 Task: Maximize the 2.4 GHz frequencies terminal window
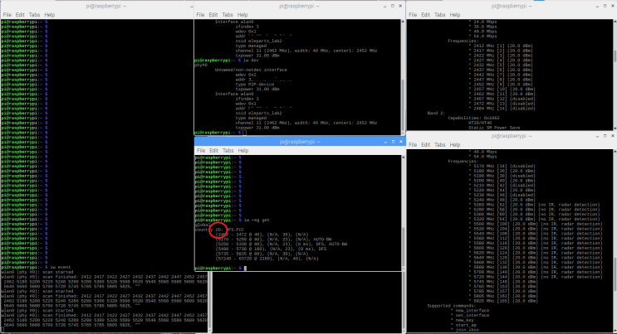(x=605, y=6)
